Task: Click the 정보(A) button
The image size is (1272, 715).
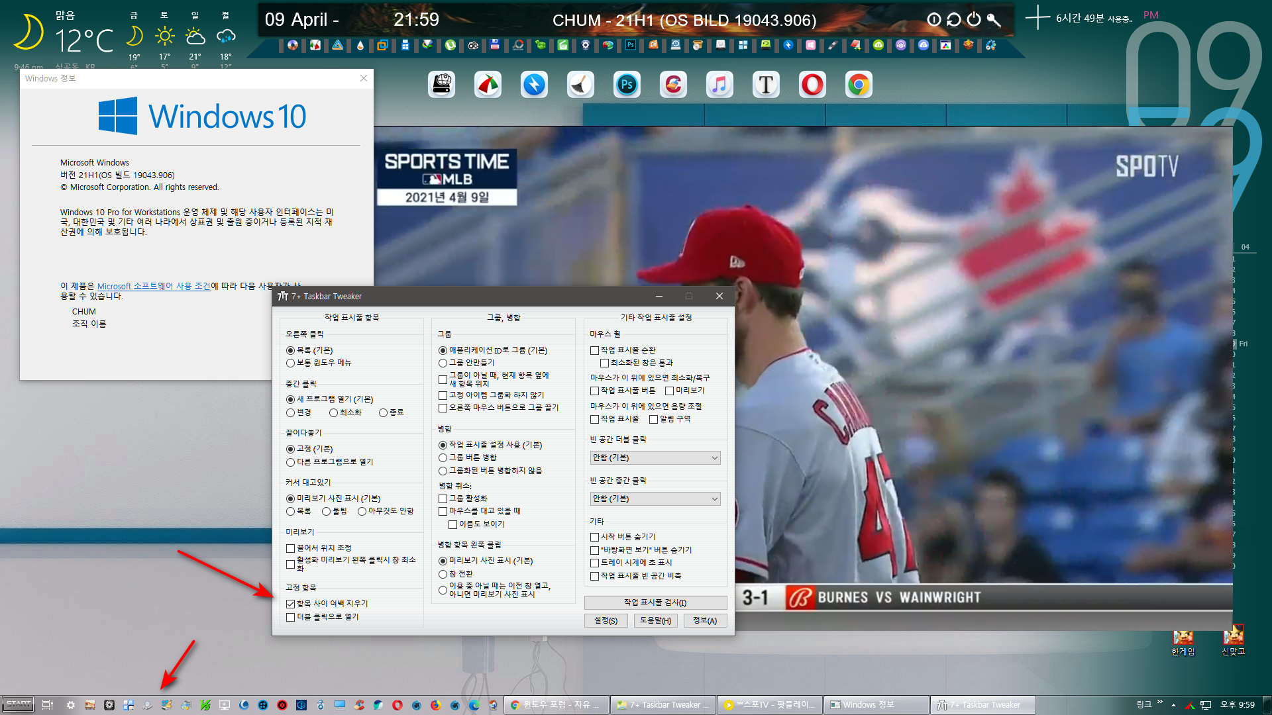Action: pyautogui.click(x=705, y=620)
